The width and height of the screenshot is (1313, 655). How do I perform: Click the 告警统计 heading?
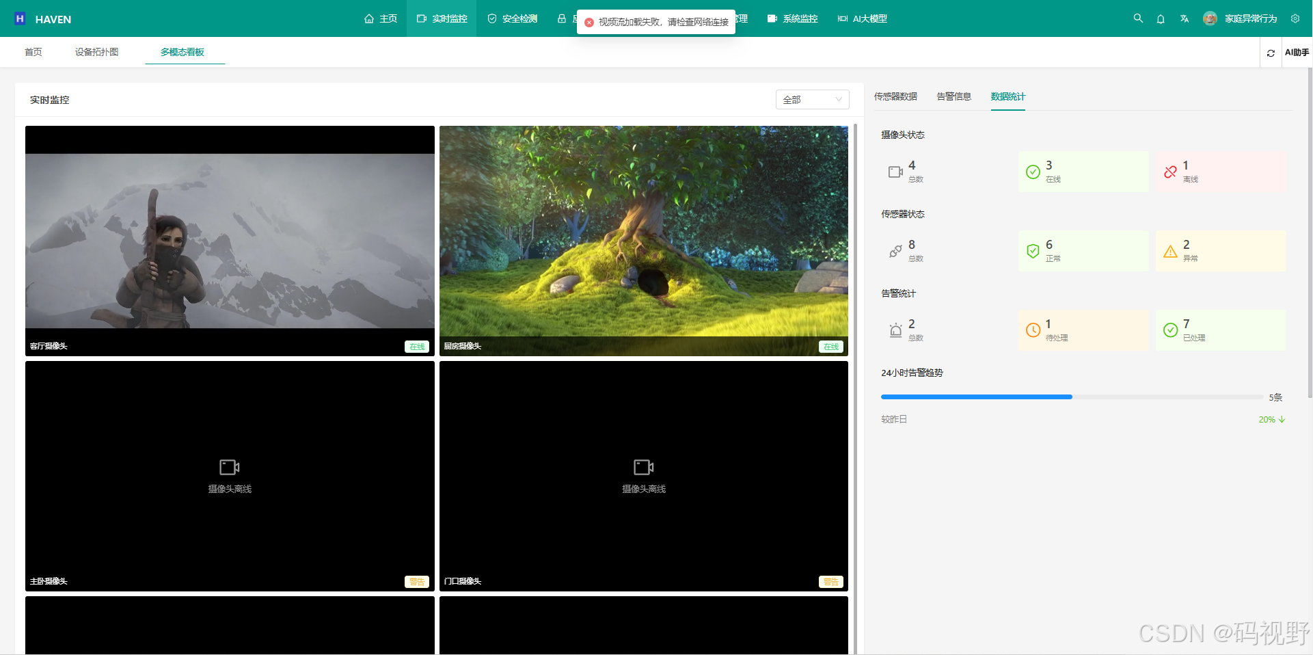898,293
